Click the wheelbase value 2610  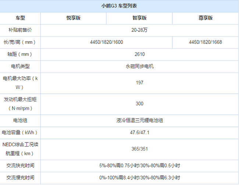point(139,54)
